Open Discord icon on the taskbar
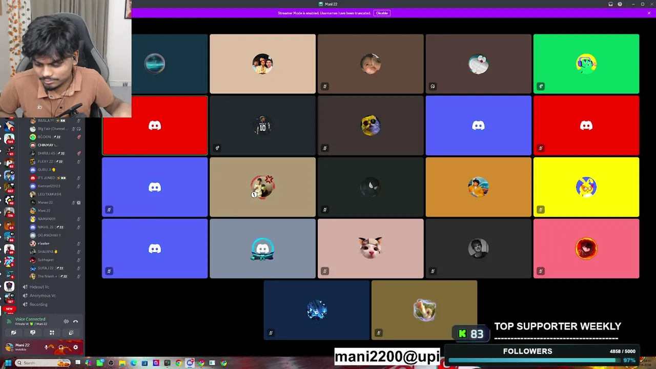Screen dimensions: 656x369 [x=190, y=363]
